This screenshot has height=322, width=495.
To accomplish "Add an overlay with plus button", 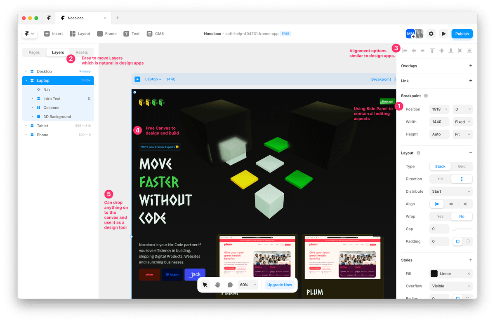I will 471,66.
